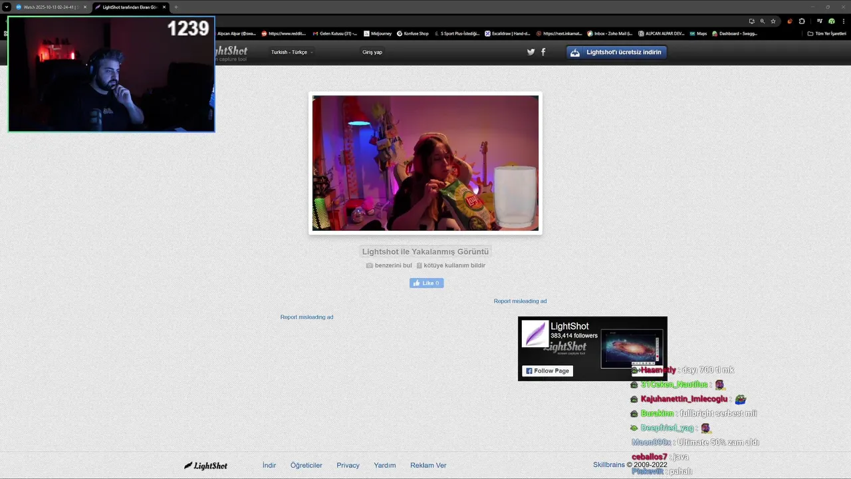Download Lightshot with 'Lightshot'ı ücretsiz indirin' button
The image size is (851, 479).
pos(616,52)
